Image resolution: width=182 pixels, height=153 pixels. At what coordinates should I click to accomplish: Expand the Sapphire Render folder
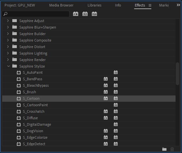pyautogui.click(x=8, y=60)
